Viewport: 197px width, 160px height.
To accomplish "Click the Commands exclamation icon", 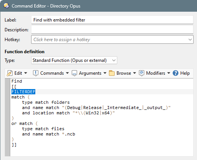I will [36, 73].
